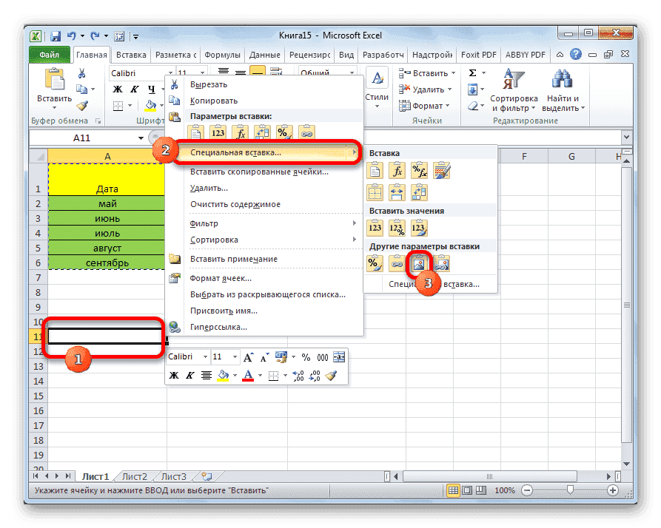
Task: Click Format Painter on the mini toolbar
Action: pyautogui.click(x=333, y=374)
